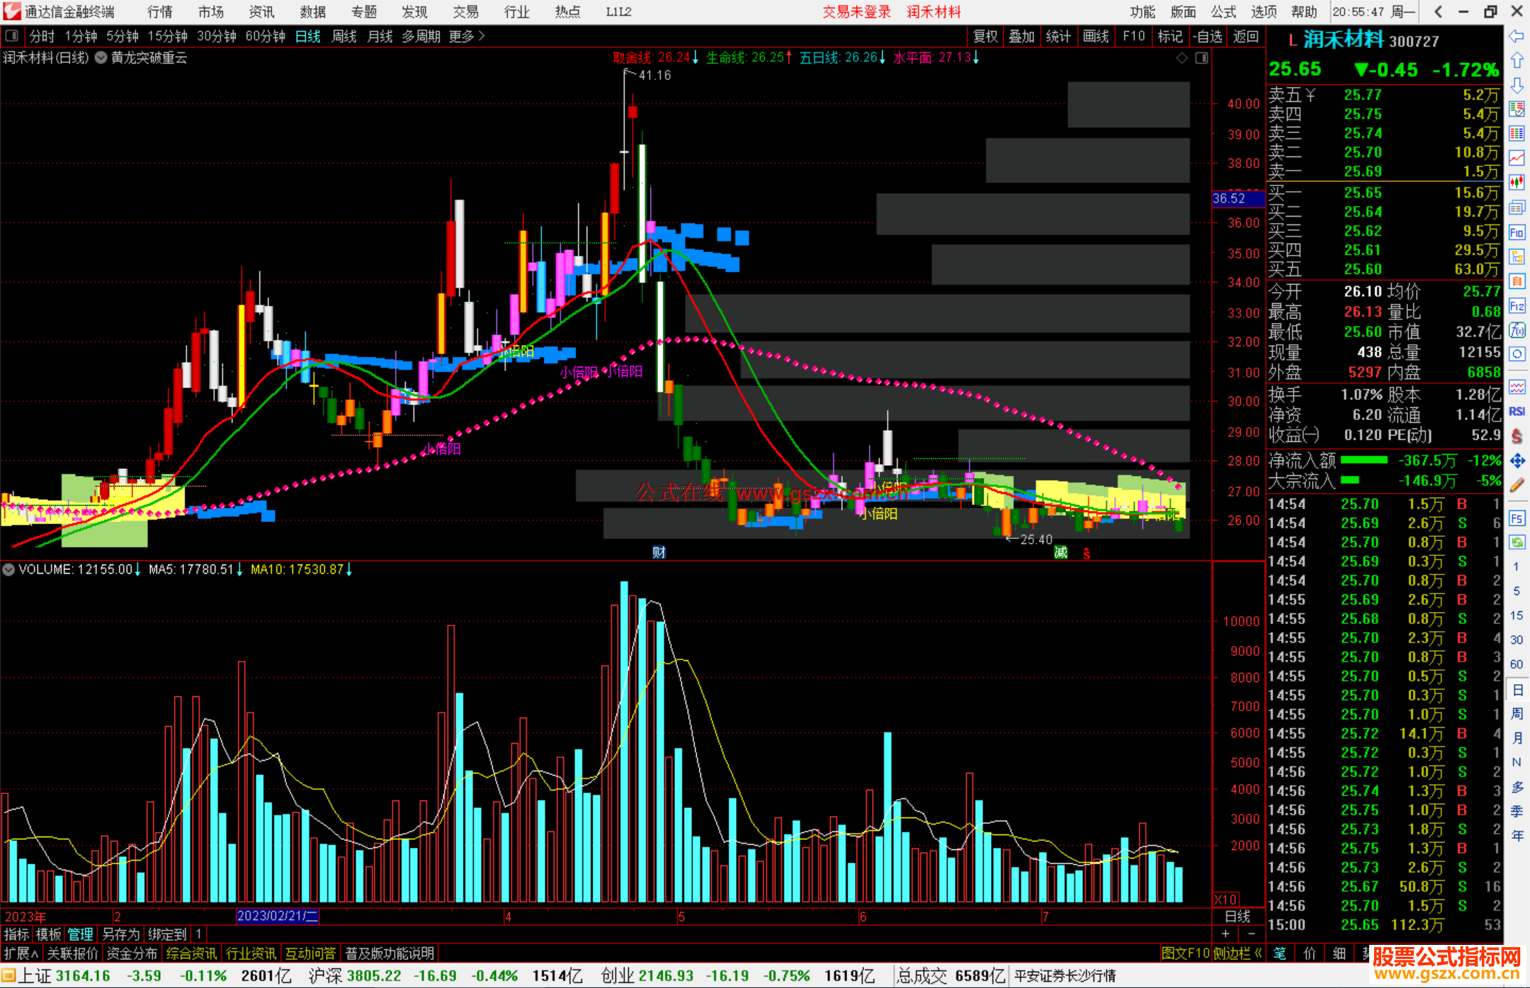This screenshot has width=1530, height=988.
Task: Open the F10 info sidebar icon
Action: tap(1517, 233)
